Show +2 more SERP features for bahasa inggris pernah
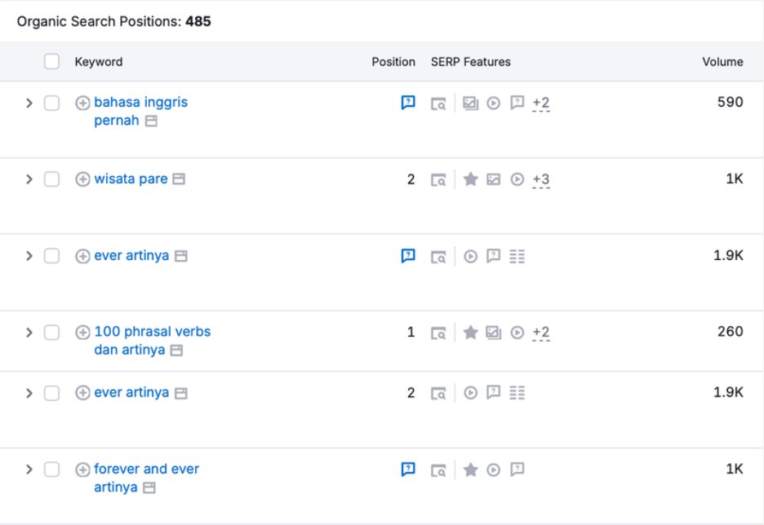The height and width of the screenshot is (525, 764). tap(541, 104)
